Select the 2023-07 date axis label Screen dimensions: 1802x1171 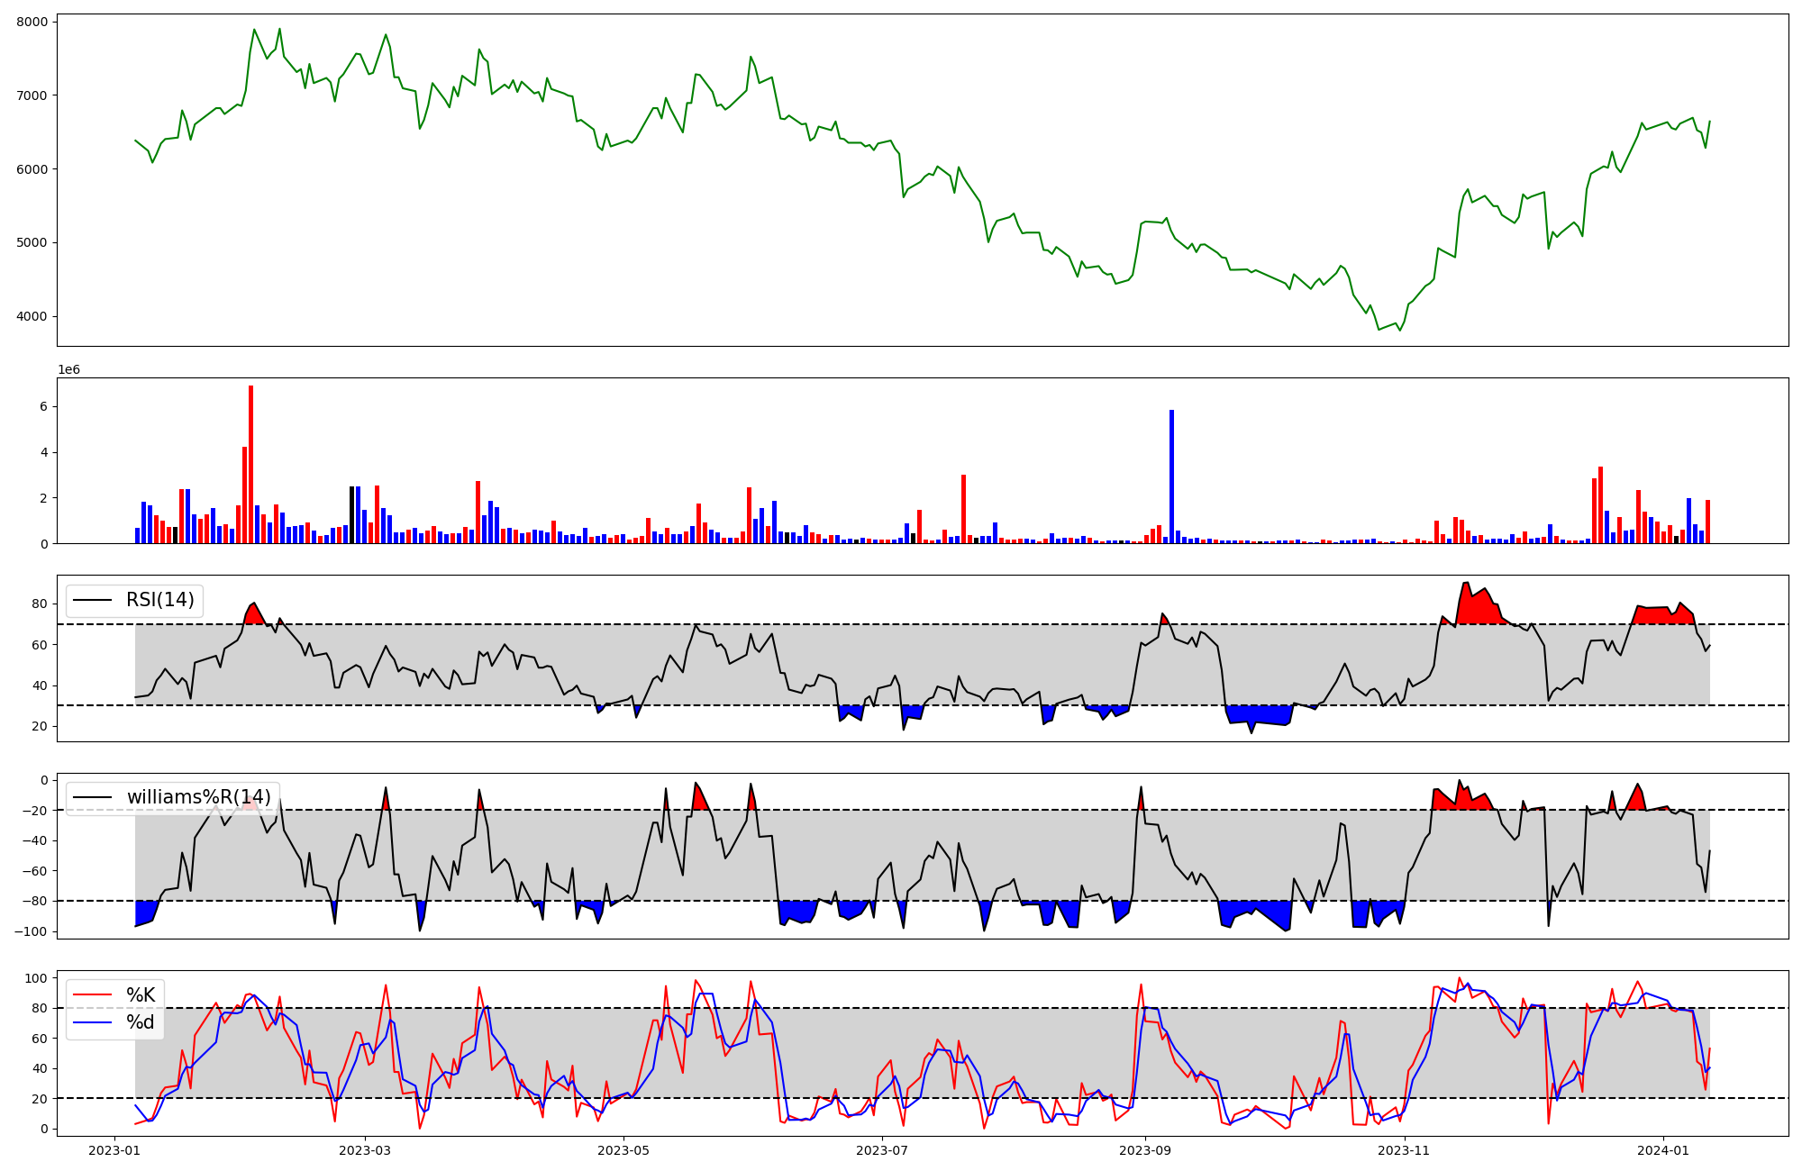click(x=882, y=1150)
